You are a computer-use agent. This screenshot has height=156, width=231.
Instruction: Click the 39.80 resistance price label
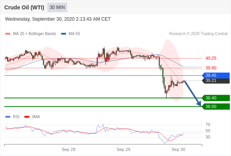[x=211, y=68]
